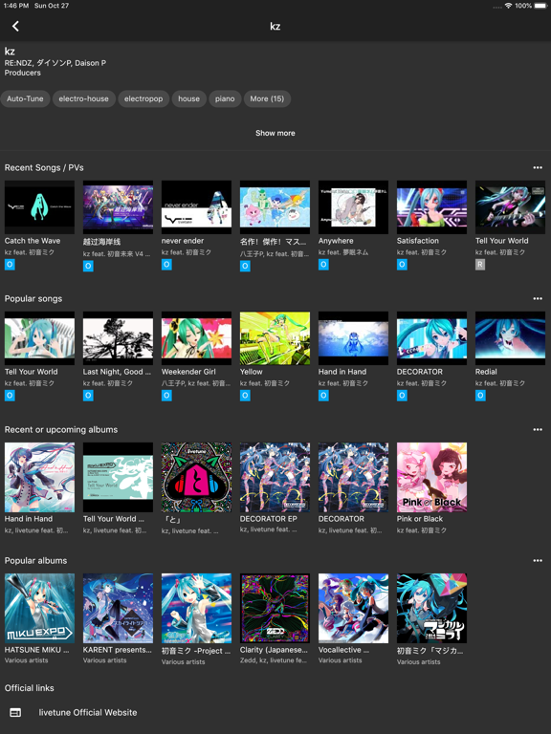Open livetune Official Website link

[88, 712]
